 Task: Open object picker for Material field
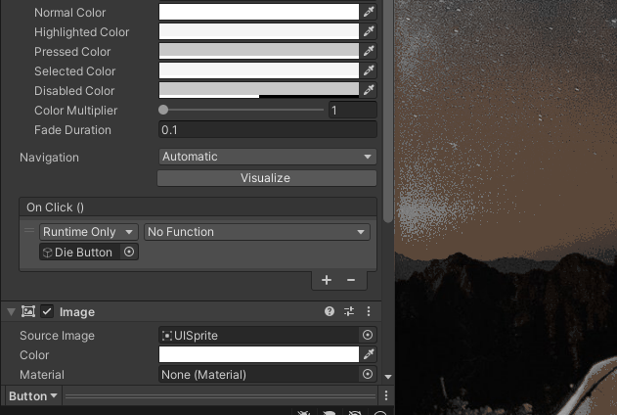[368, 374]
